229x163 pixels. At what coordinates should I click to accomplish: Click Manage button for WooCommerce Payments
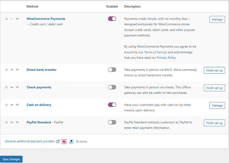(x=217, y=19)
